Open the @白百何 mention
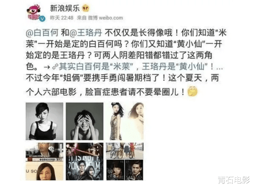 (x=42, y=32)
